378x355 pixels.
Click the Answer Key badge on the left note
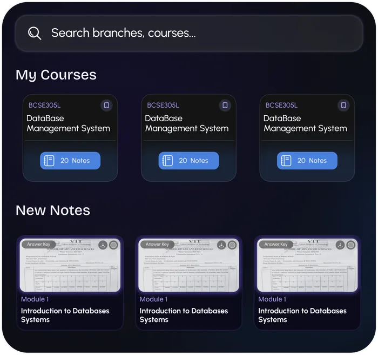click(x=38, y=244)
